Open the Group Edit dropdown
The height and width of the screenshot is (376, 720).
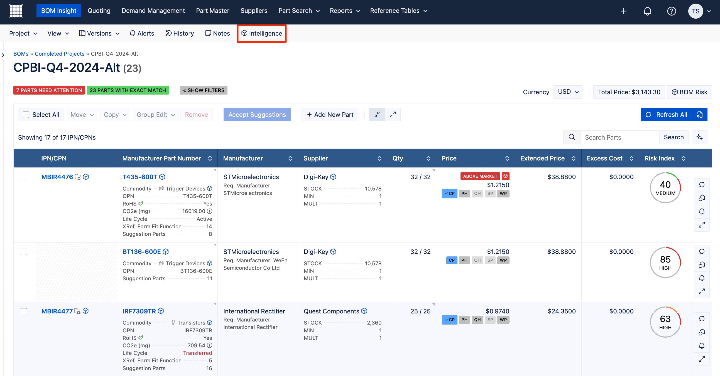[156, 115]
